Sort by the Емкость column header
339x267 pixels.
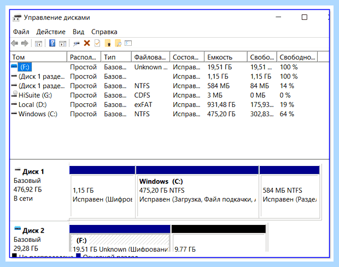pyautogui.click(x=225, y=57)
